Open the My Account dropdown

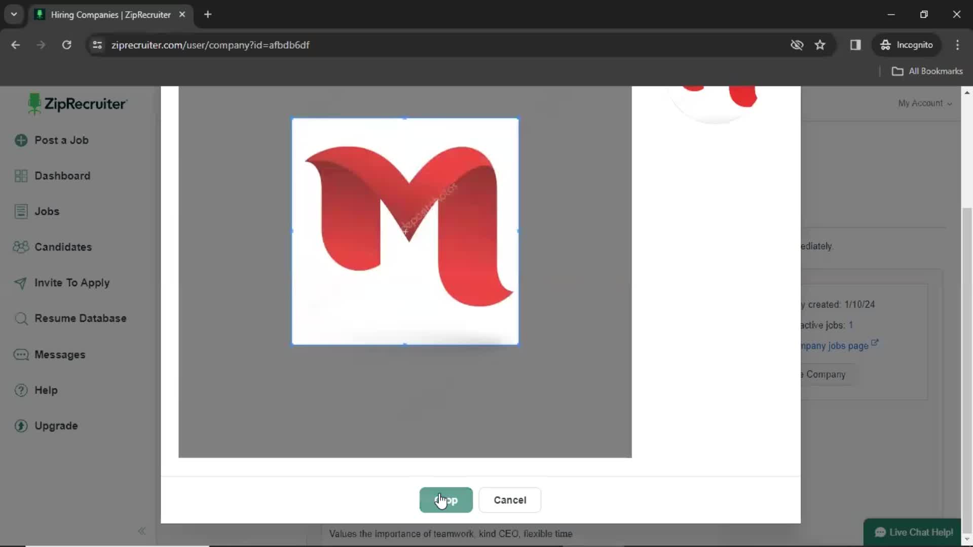click(x=925, y=103)
